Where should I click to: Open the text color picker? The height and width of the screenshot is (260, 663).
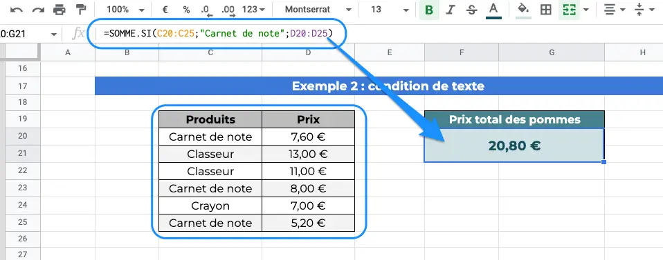pyautogui.click(x=493, y=10)
